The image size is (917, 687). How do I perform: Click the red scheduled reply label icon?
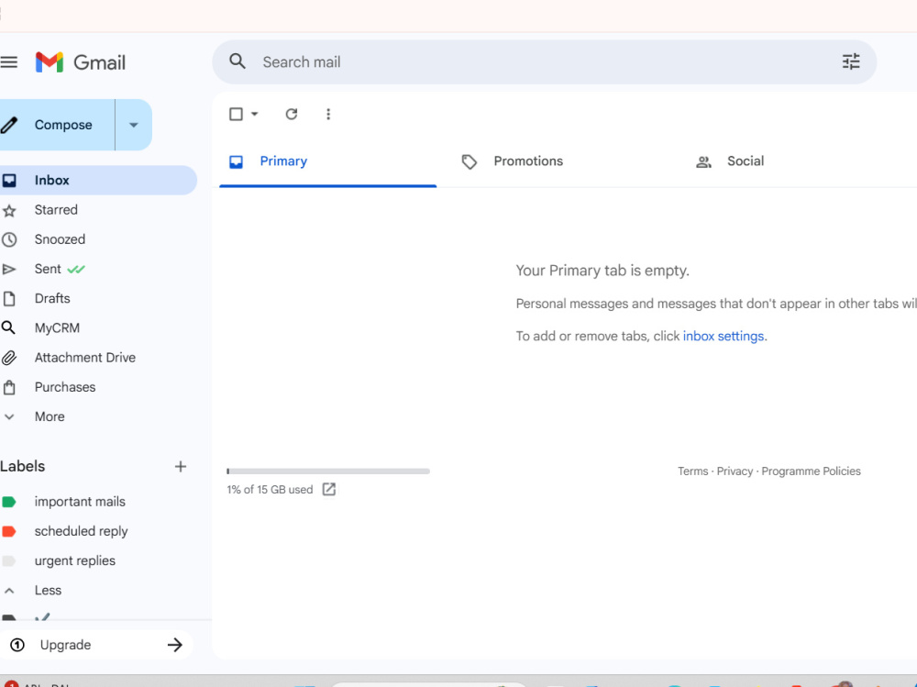click(9, 531)
